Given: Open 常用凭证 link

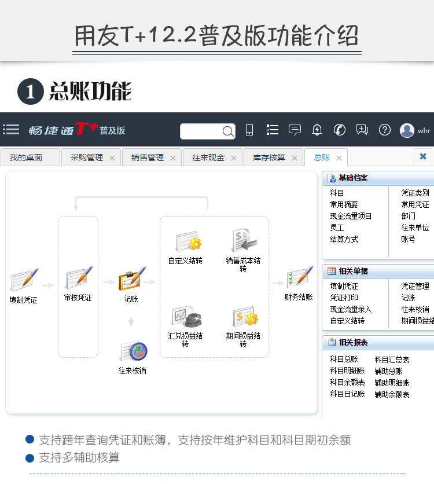Looking at the screenshot, I should point(415,204).
